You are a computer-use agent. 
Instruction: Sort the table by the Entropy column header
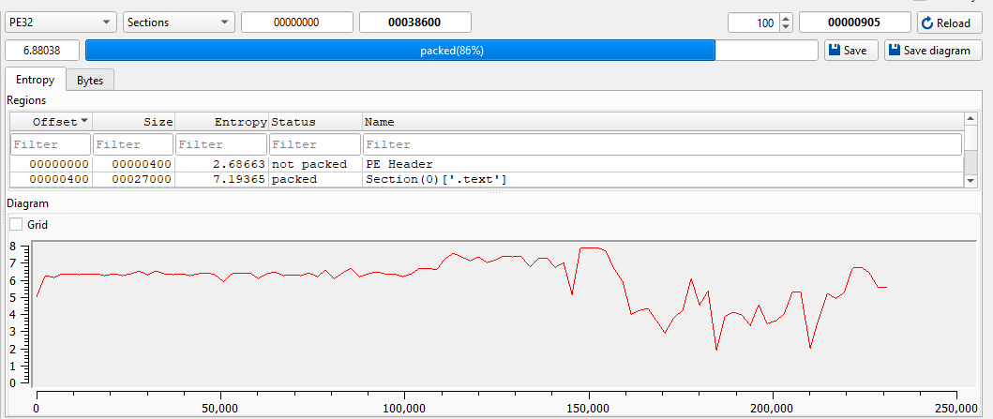click(x=221, y=122)
